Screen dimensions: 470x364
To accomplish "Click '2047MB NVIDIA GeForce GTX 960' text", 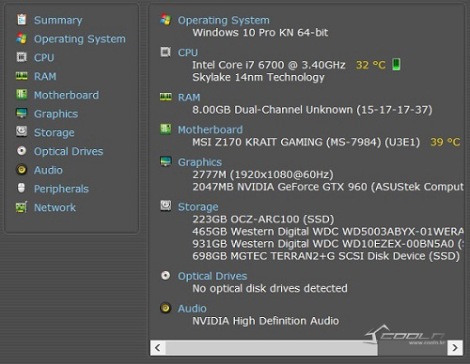I will click(x=279, y=187).
